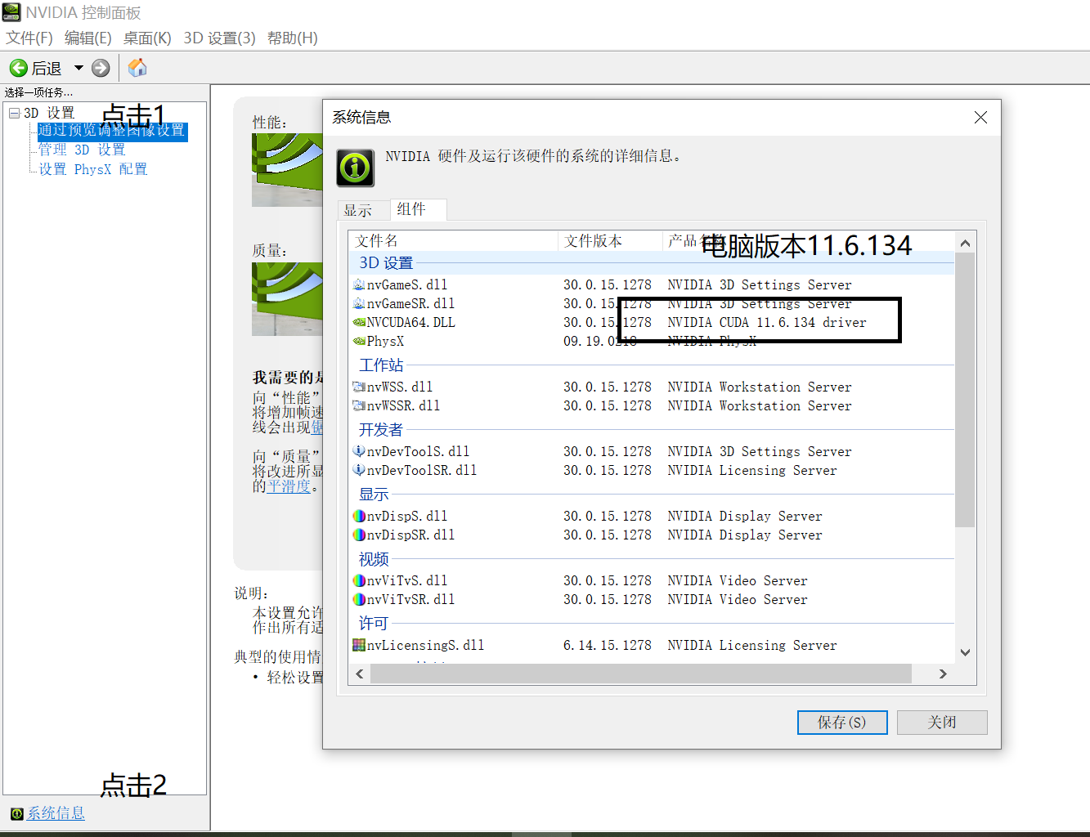Click the 工作站 group header
Viewport: 1090px width, 837px height.
point(381,365)
